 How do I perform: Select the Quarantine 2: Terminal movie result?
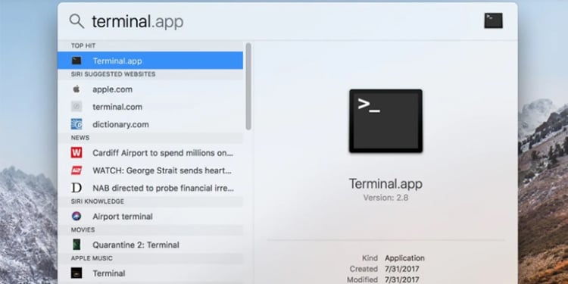(x=151, y=245)
